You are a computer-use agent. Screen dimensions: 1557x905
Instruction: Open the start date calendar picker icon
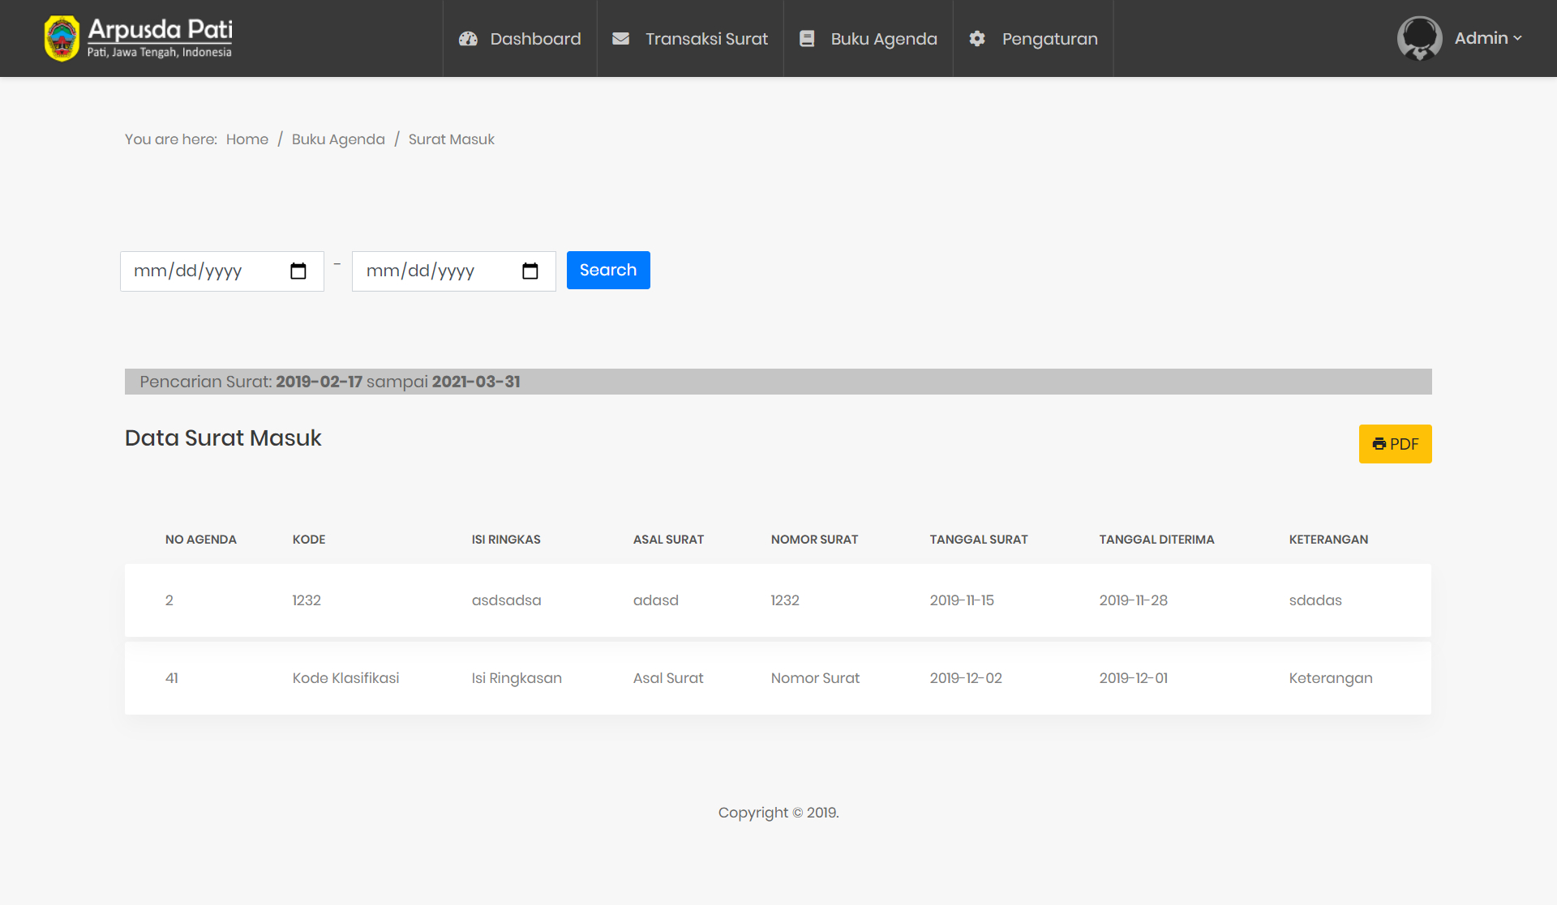tap(298, 271)
